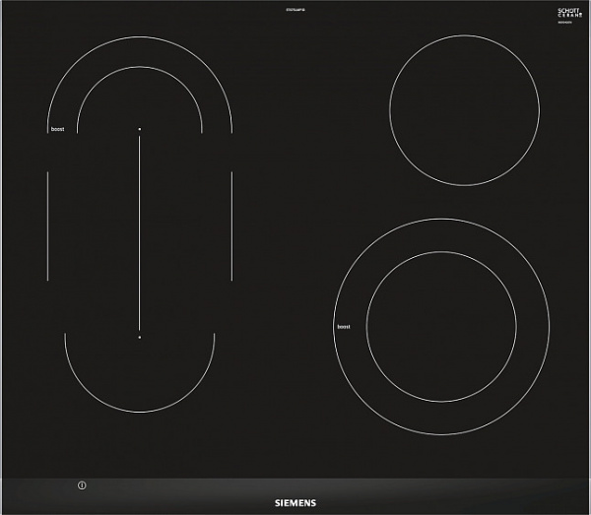Click the model number text at top center

coord(295,12)
